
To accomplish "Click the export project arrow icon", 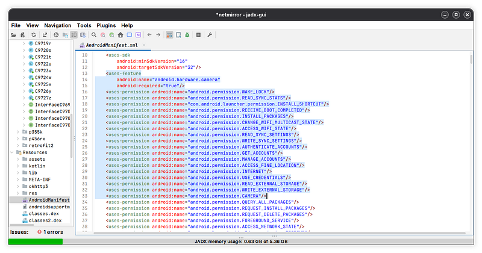I will pos(45,35).
